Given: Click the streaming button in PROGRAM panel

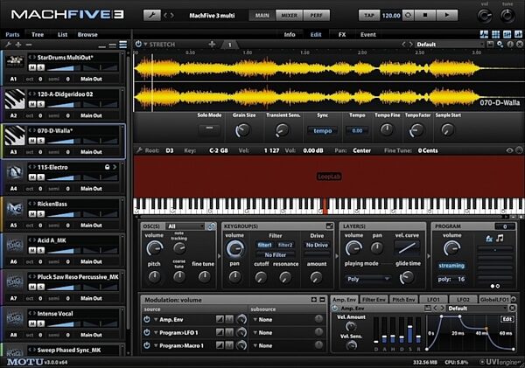Looking at the screenshot, I should [x=451, y=266].
